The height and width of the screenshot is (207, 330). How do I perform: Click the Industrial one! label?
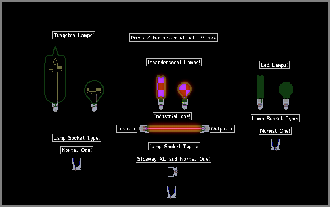pyautogui.click(x=172, y=116)
